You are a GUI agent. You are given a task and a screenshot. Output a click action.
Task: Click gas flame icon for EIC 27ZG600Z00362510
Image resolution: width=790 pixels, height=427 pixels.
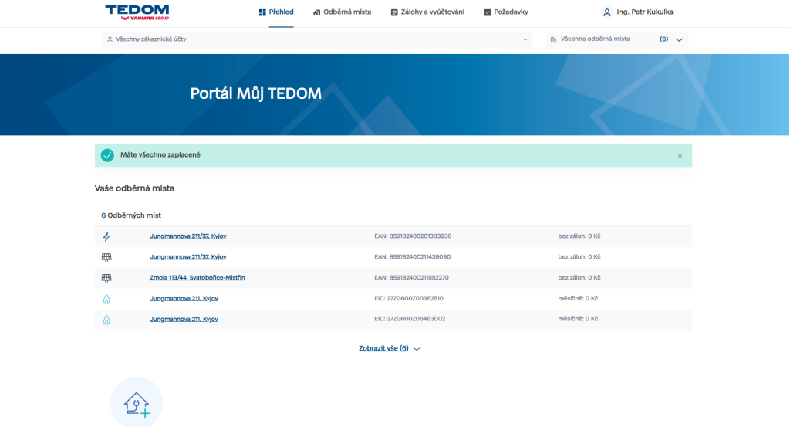[x=106, y=299]
